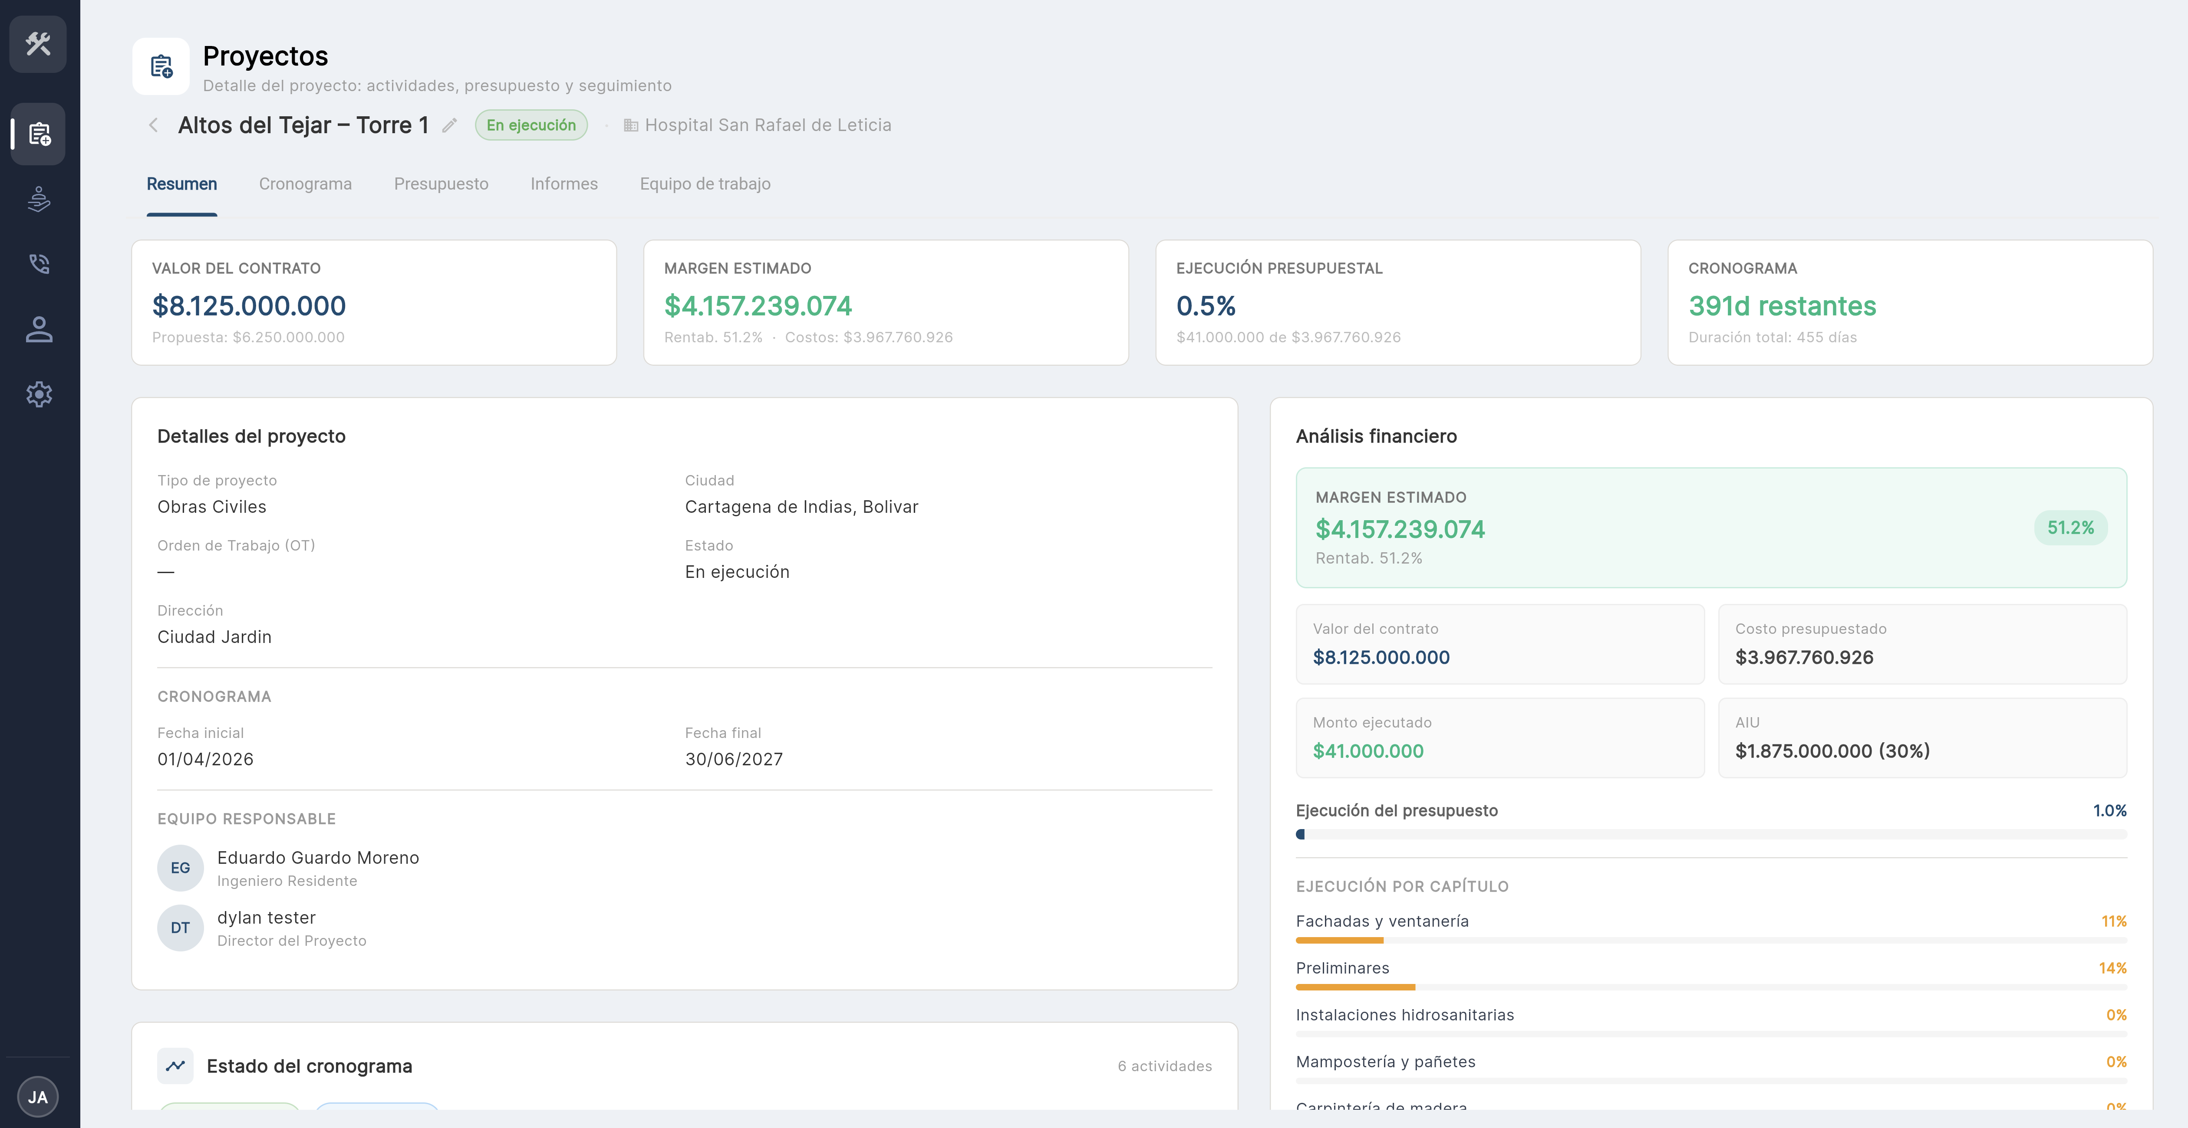
Task: Click the Ciudad Jardin address value
Action: 215,636
